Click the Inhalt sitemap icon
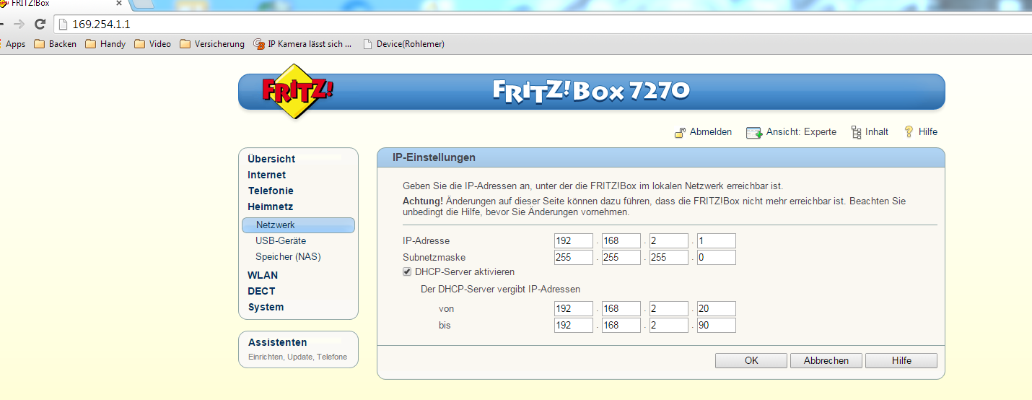This screenshot has height=400, width=1032. click(856, 132)
